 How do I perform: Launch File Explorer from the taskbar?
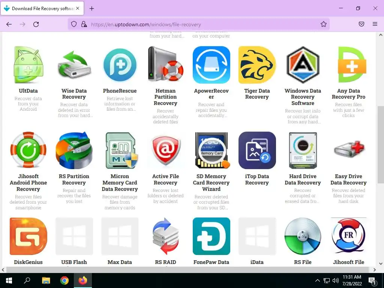pyautogui.click(x=46, y=280)
